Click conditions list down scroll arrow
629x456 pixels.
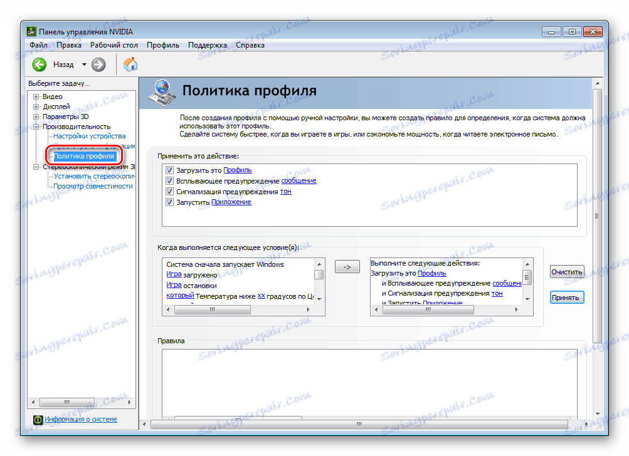click(x=319, y=299)
